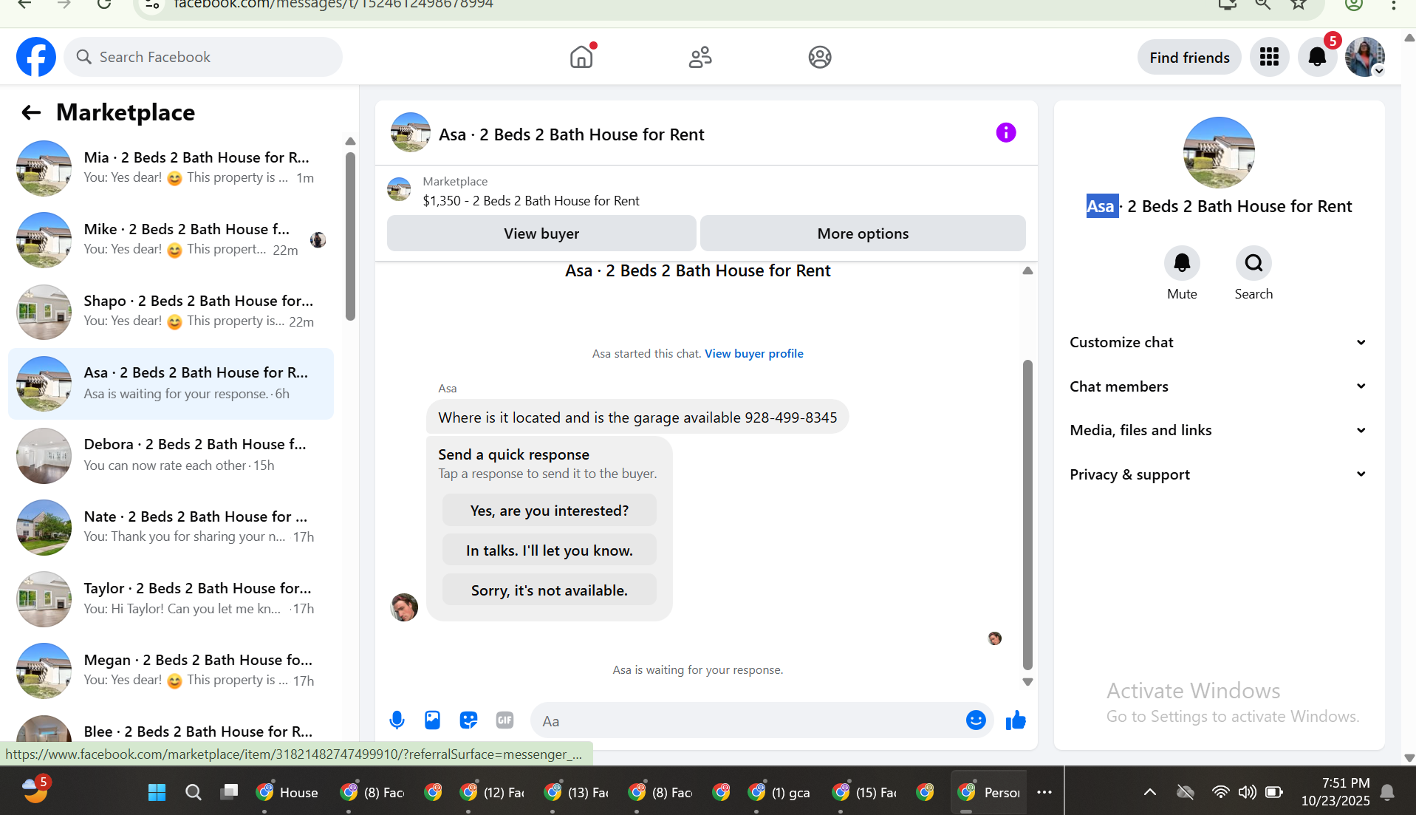1416x815 pixels.
Task: Open the Windows notification center icon
Action: point(1387,793)
